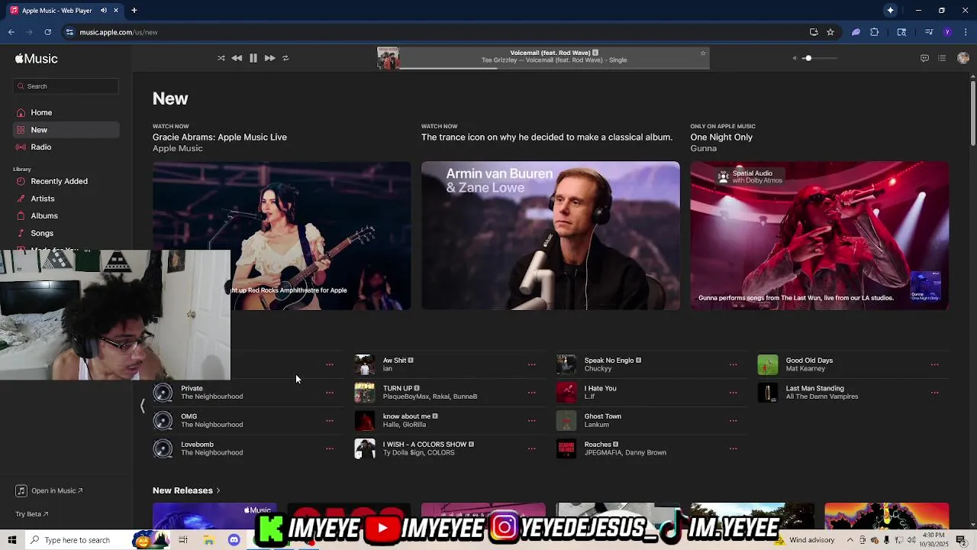Go to Home in the sidebar
The image size is (977, 550).
66,112
